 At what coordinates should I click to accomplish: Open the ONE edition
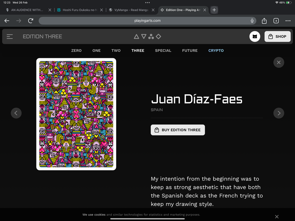[x=97, y=50]
